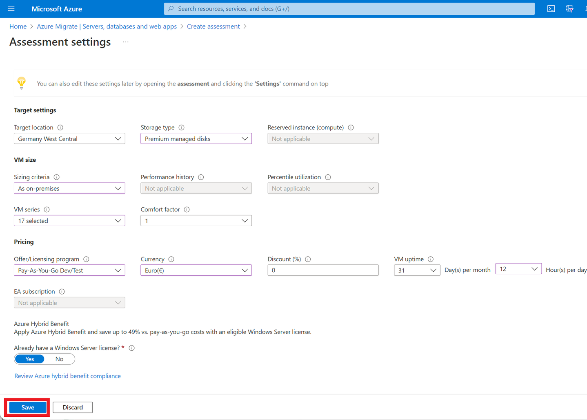Open the Reserved instance dropdown

pos(323,139)
